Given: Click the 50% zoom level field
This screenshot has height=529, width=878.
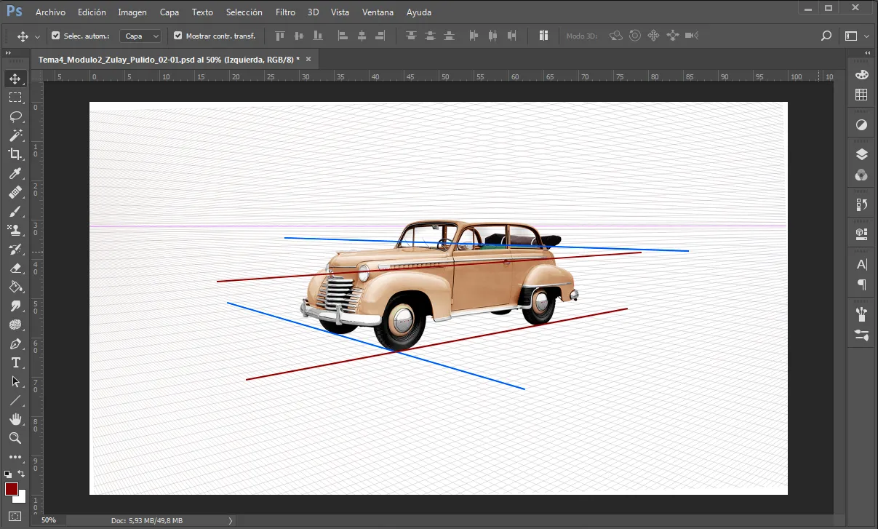Looking at the screenshot, I should (x=49, y=520).
